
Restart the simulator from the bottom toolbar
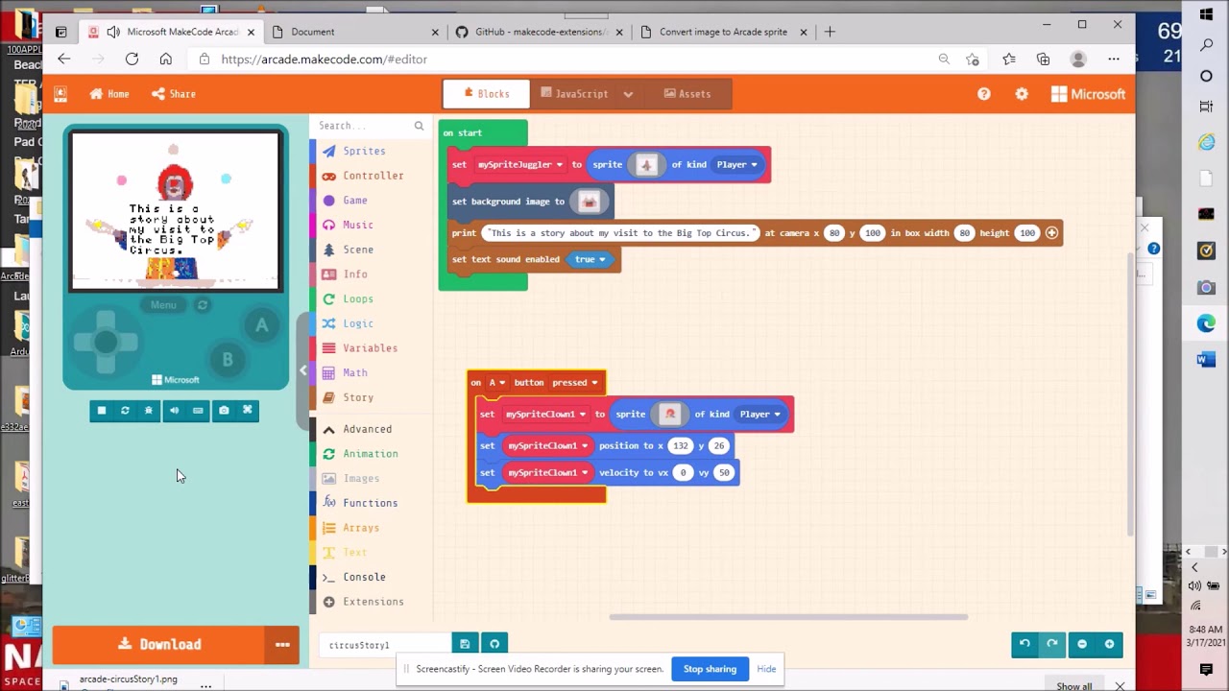125,411
